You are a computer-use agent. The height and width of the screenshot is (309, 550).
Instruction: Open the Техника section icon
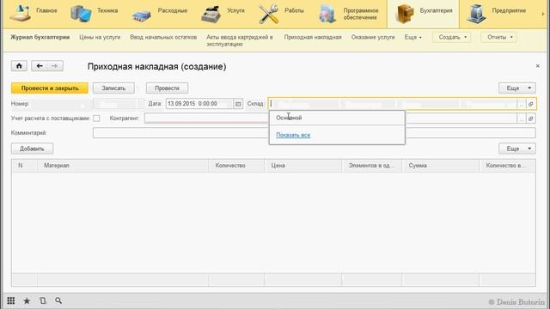click(x=81, y=14)
